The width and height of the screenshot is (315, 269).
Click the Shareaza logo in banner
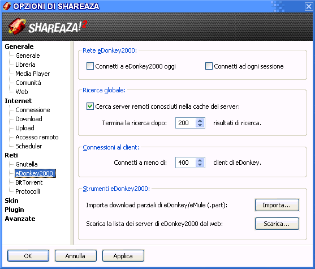coord(48,26)
